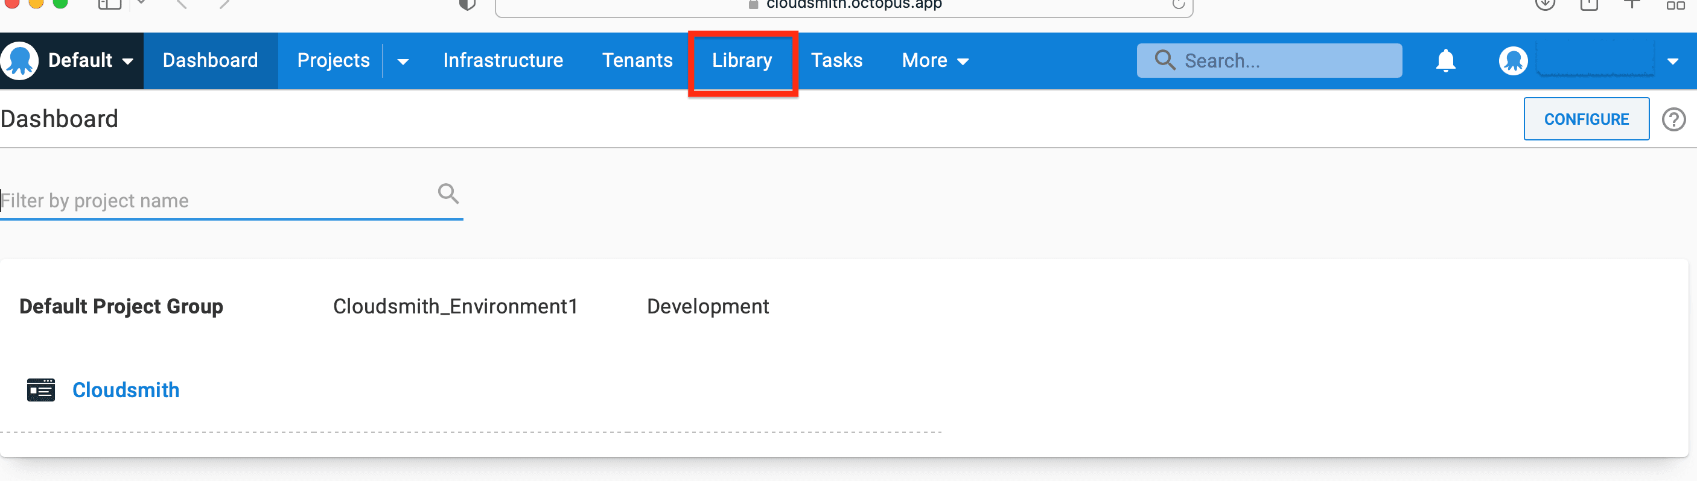
Task: Click the Cloudsmith project icon
Action: click(x=41, y=389)
